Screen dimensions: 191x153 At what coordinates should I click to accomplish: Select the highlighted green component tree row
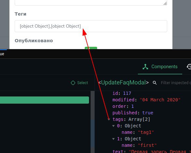(44, 100)
